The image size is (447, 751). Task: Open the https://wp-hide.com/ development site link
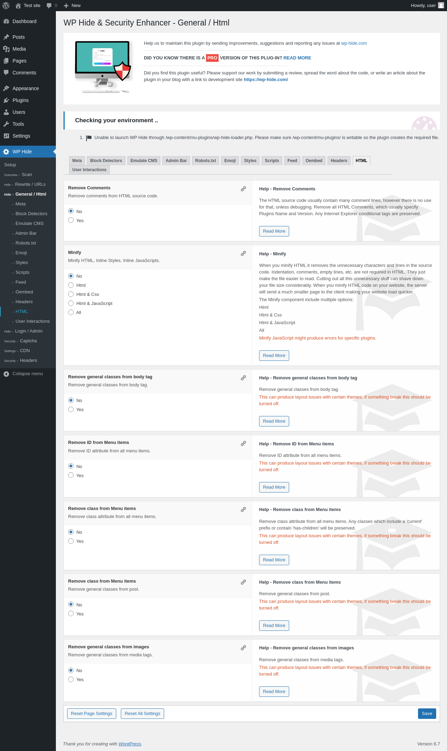266,80
